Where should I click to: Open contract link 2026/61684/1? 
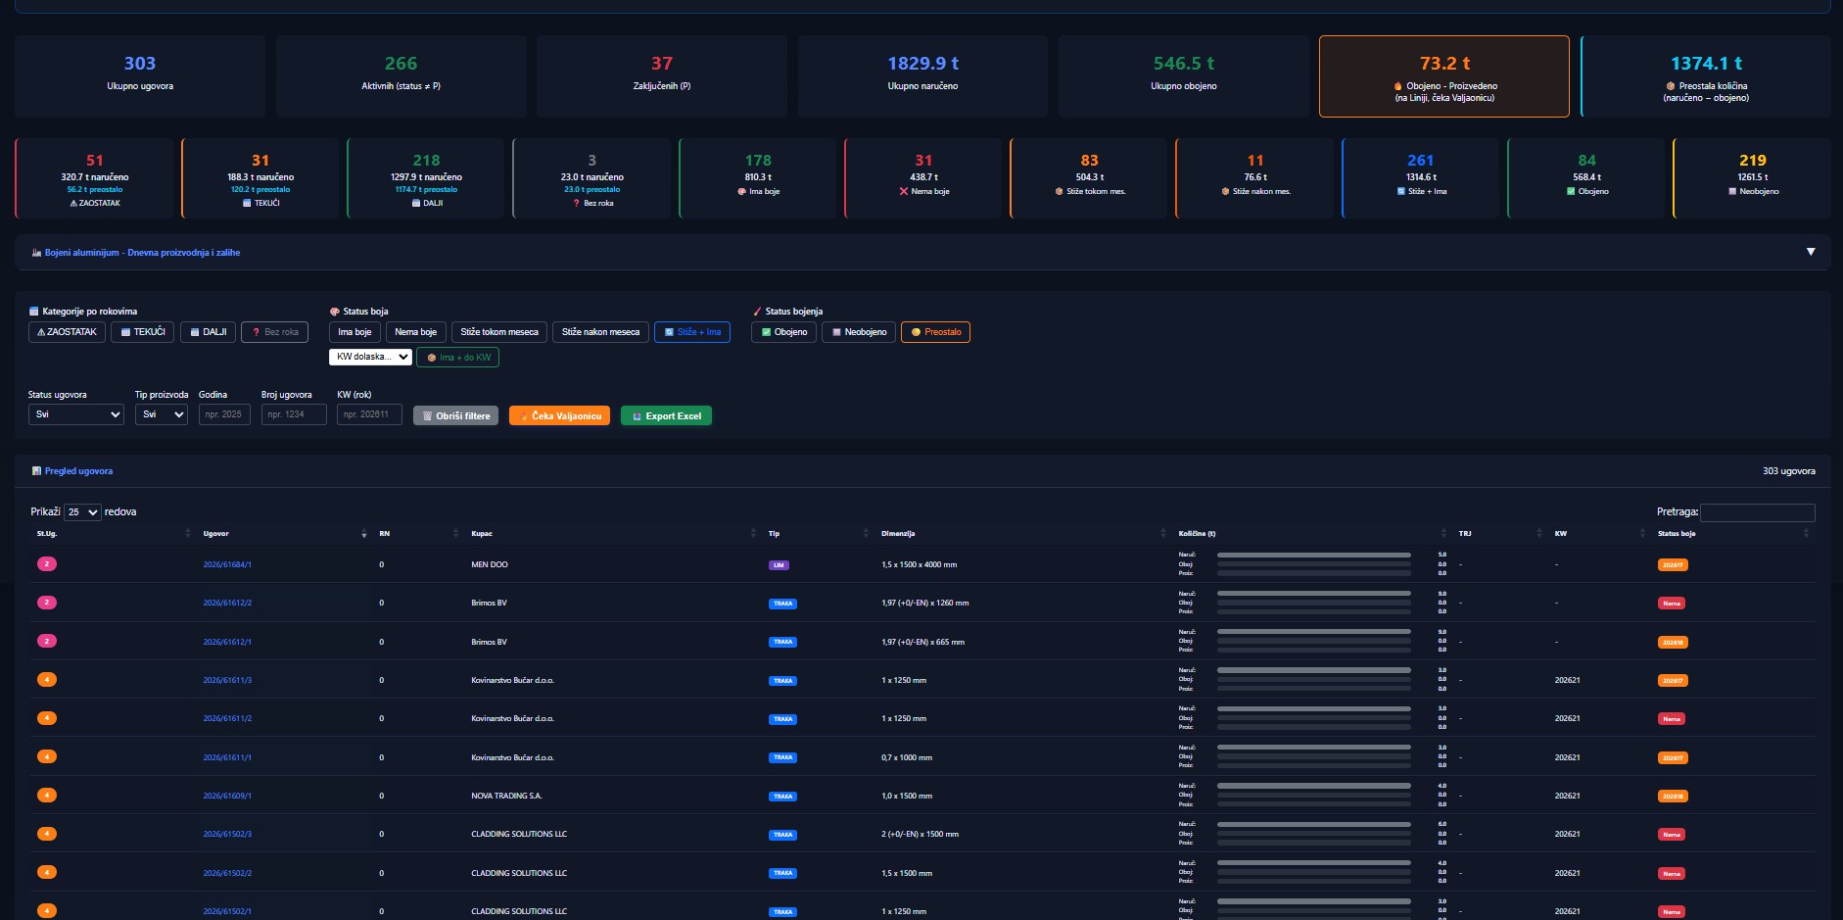pos(227,565)
